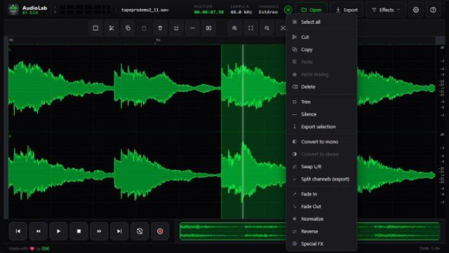Click the Copy toolbar icon
This screenshot has height=253, width=449.
pyautogui.click(x=128, y=28)
